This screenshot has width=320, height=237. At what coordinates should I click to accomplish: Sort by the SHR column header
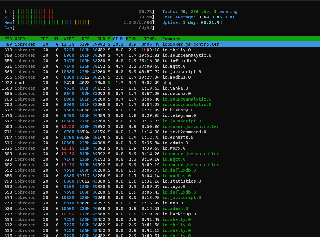(x=101, y=39)
